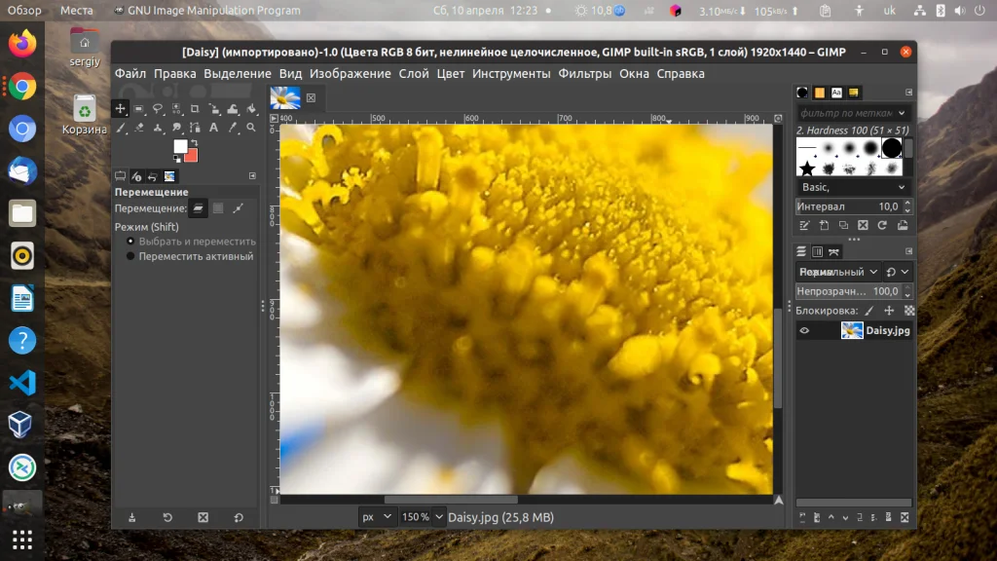
Task: Launch Firefox from the Ubuntu dock
Action: click(x=21, y=43)
